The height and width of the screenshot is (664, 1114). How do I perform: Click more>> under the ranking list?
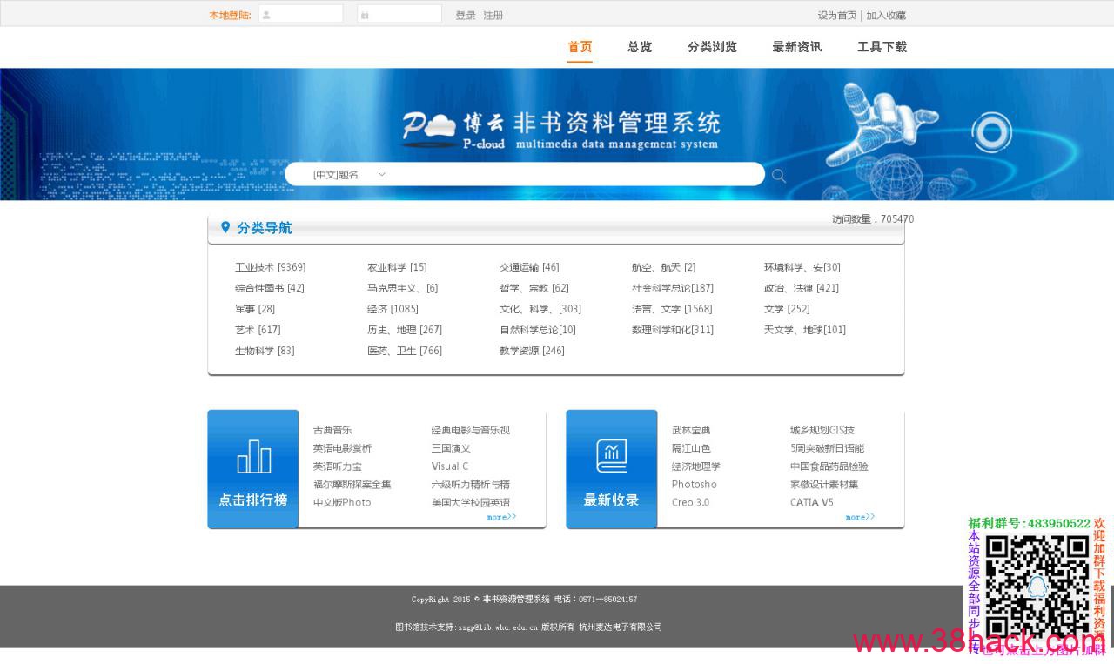501,517
